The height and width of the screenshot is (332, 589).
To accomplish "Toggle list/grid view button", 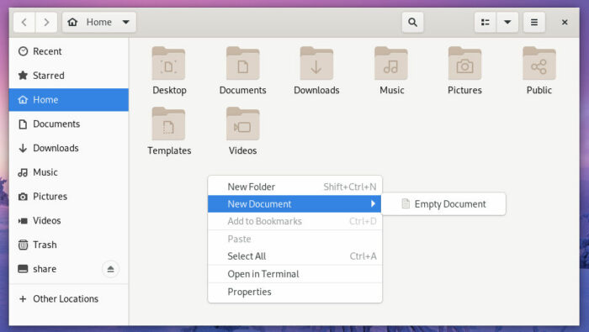I will [486, 22].
